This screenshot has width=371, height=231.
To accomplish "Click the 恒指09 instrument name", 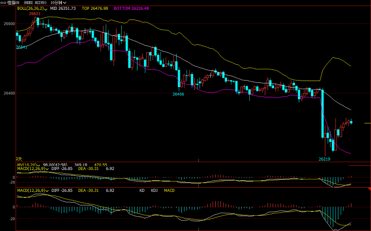I will [x=13, y=3].
